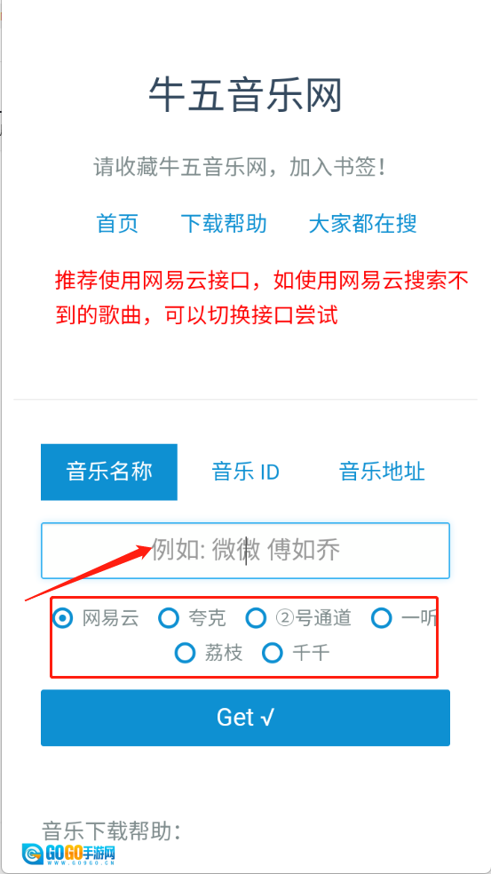Viewport: 491px width, 874px height.
Task: Click the round GOGO logo icon
Action: coord(33,854)
